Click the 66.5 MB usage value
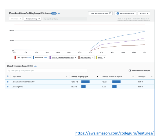 (74, 87)
